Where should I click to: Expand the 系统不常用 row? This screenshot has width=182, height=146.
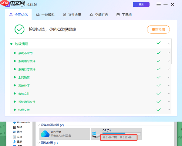(x=169, y=53)
